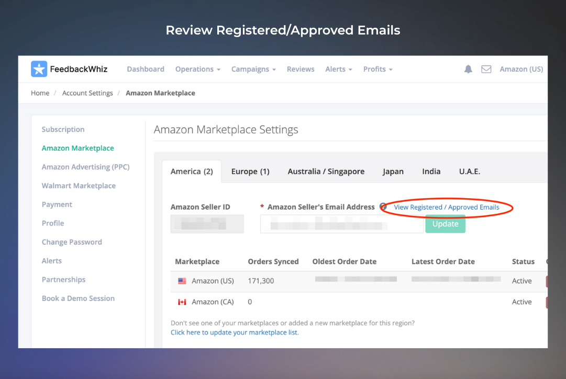566x379 pixels.
Task: Click the 171,300 orders synced value
Action: (261, 281)
